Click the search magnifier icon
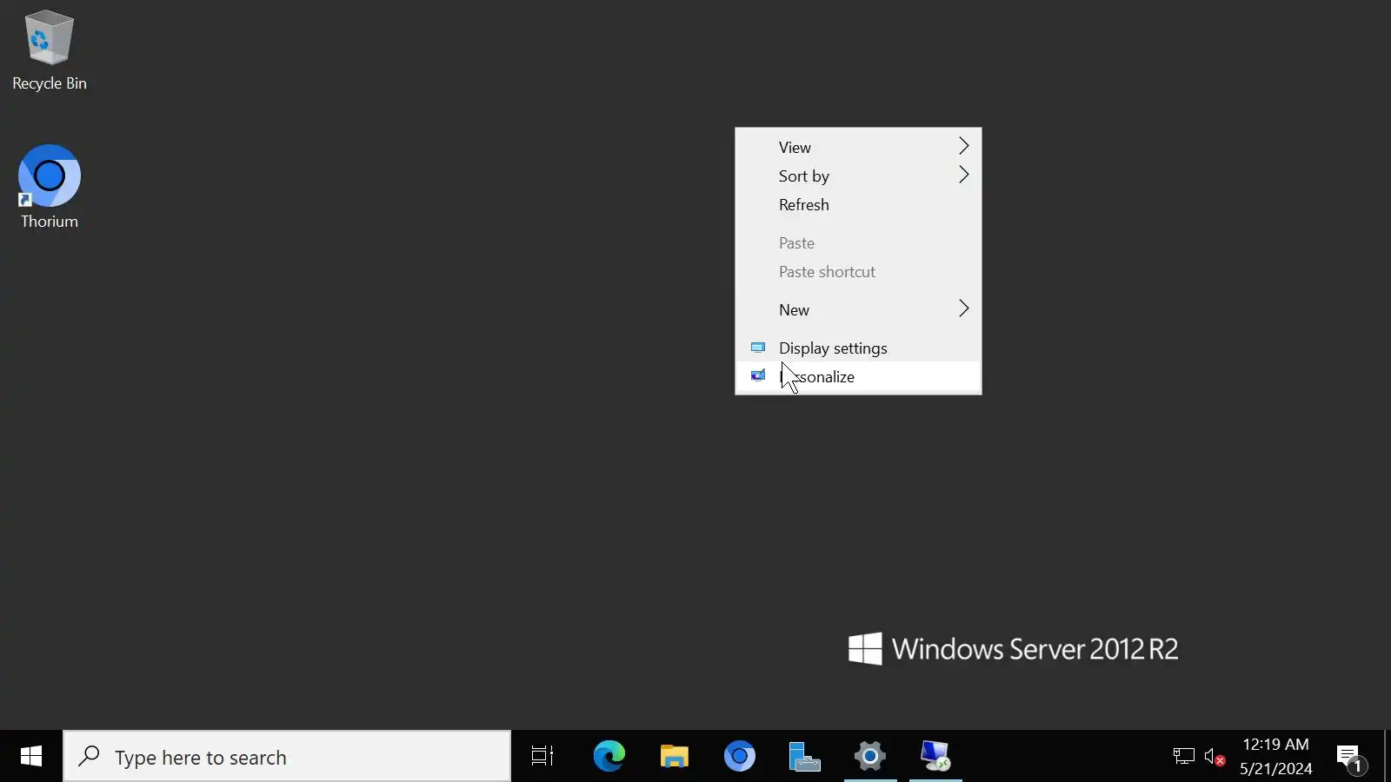This screenshot has width=1391, height=782. coord(89,757)
